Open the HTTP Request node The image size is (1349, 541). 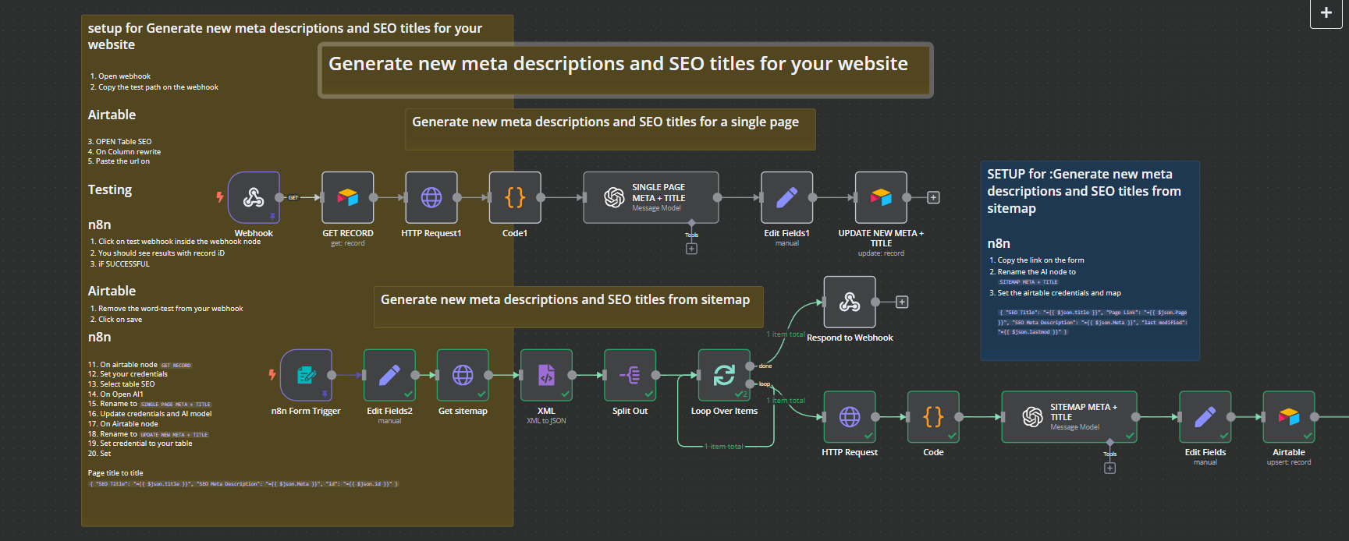[x=850, y=417]
